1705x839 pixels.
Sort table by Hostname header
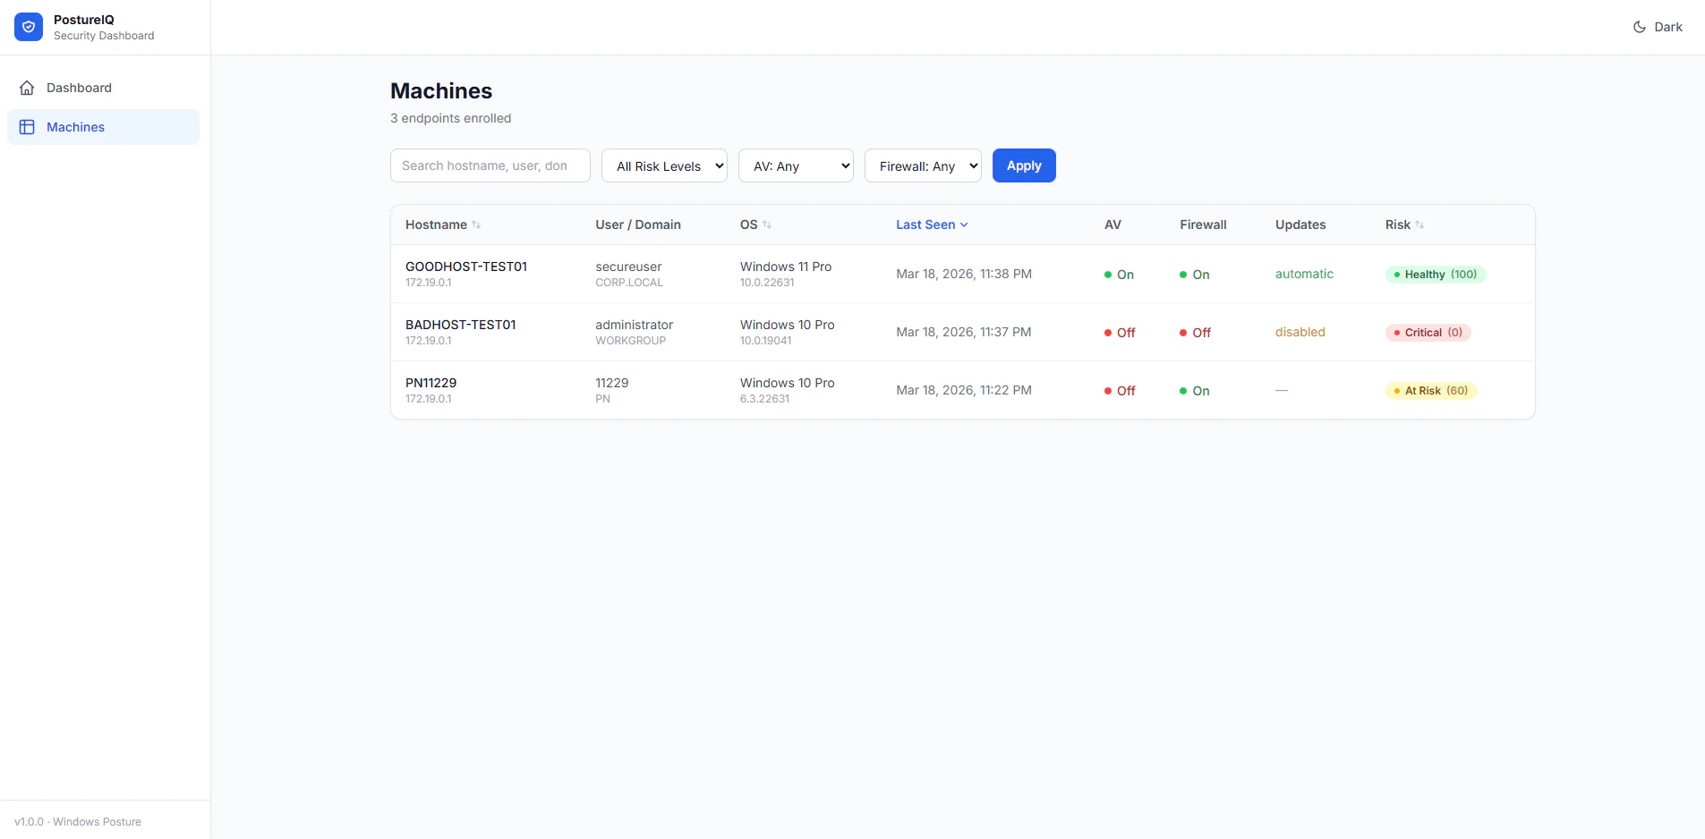click(443, 225)
